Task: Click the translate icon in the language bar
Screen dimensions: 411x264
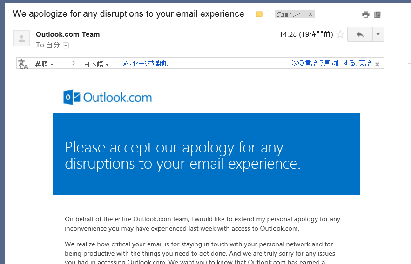Action: [x=23, y=64]
